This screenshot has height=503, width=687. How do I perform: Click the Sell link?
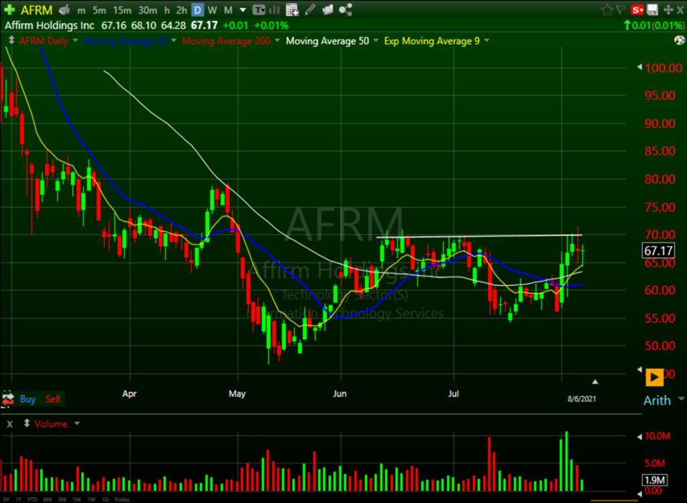52,399
